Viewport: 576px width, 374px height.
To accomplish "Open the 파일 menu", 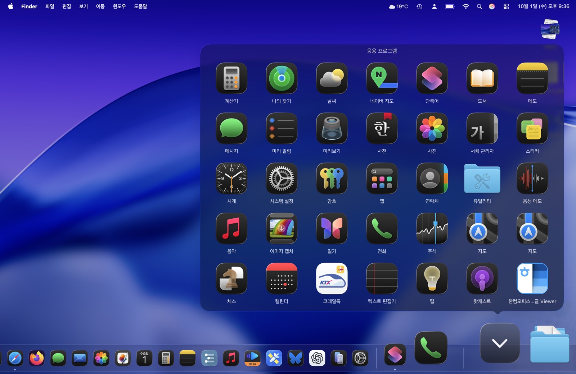I will click(50, 6).
